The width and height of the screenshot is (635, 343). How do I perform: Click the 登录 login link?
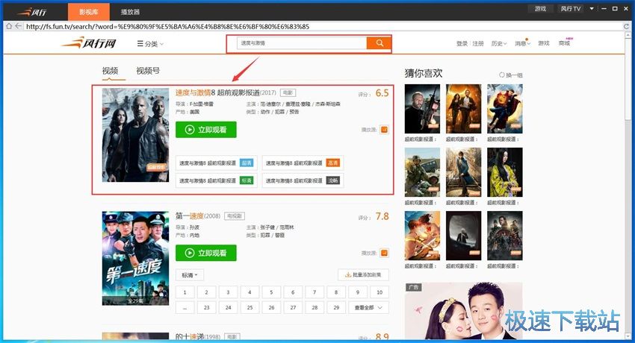(x=462, y=43)
